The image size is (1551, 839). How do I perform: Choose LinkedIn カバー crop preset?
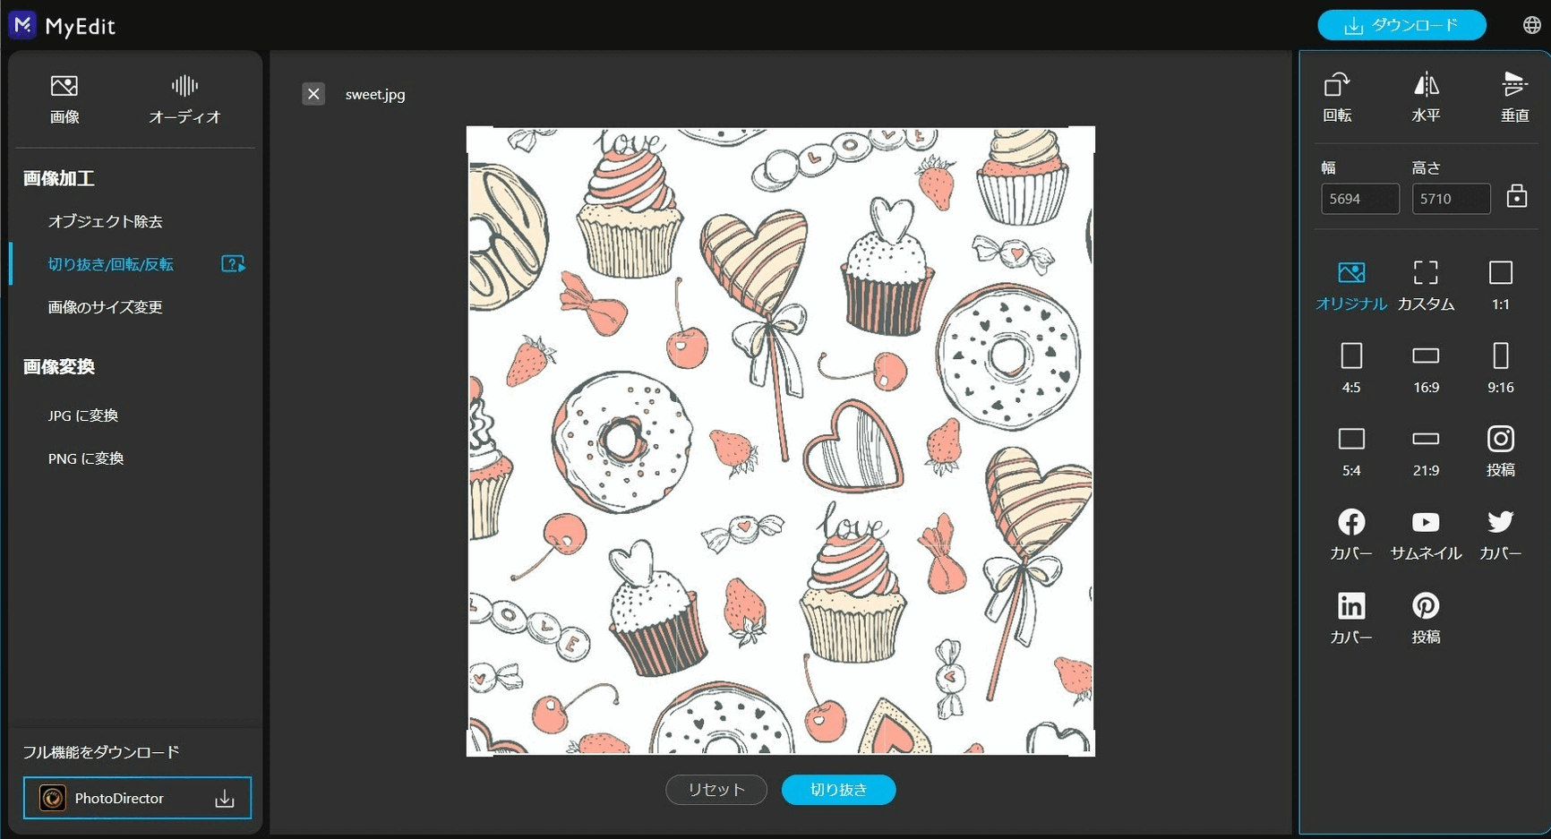tap(1351, 619)
